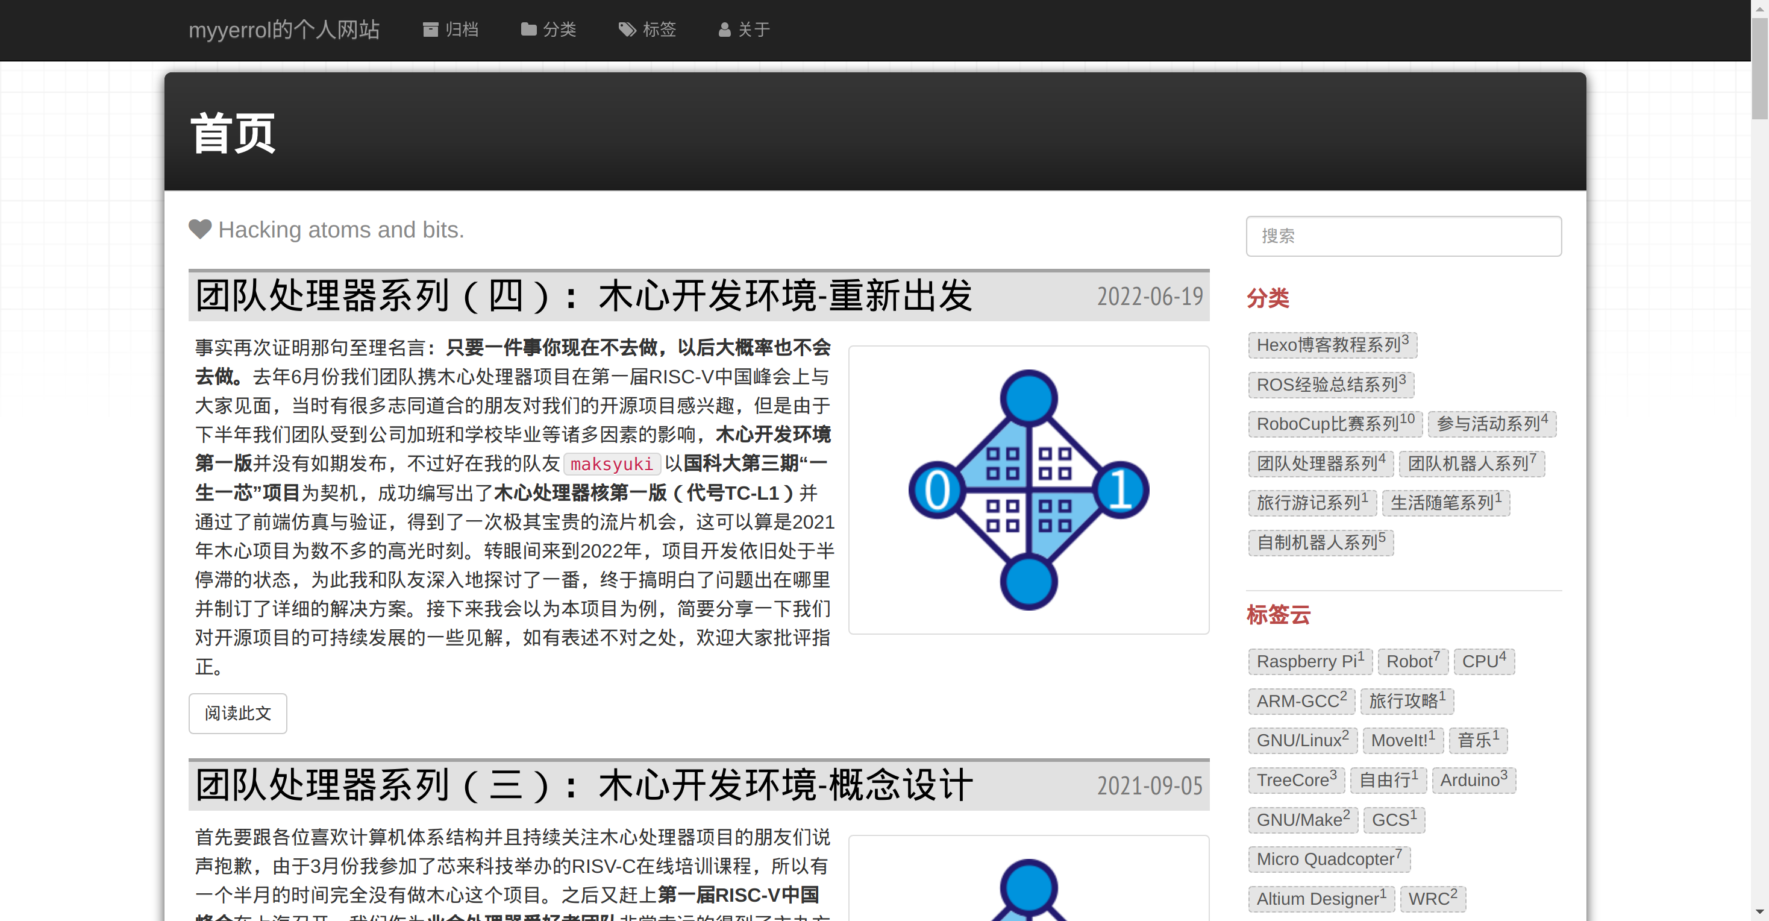Click the scrollbar down arrow
The width and height of the screenshot is (1769, 921).
click(1759, 913)
